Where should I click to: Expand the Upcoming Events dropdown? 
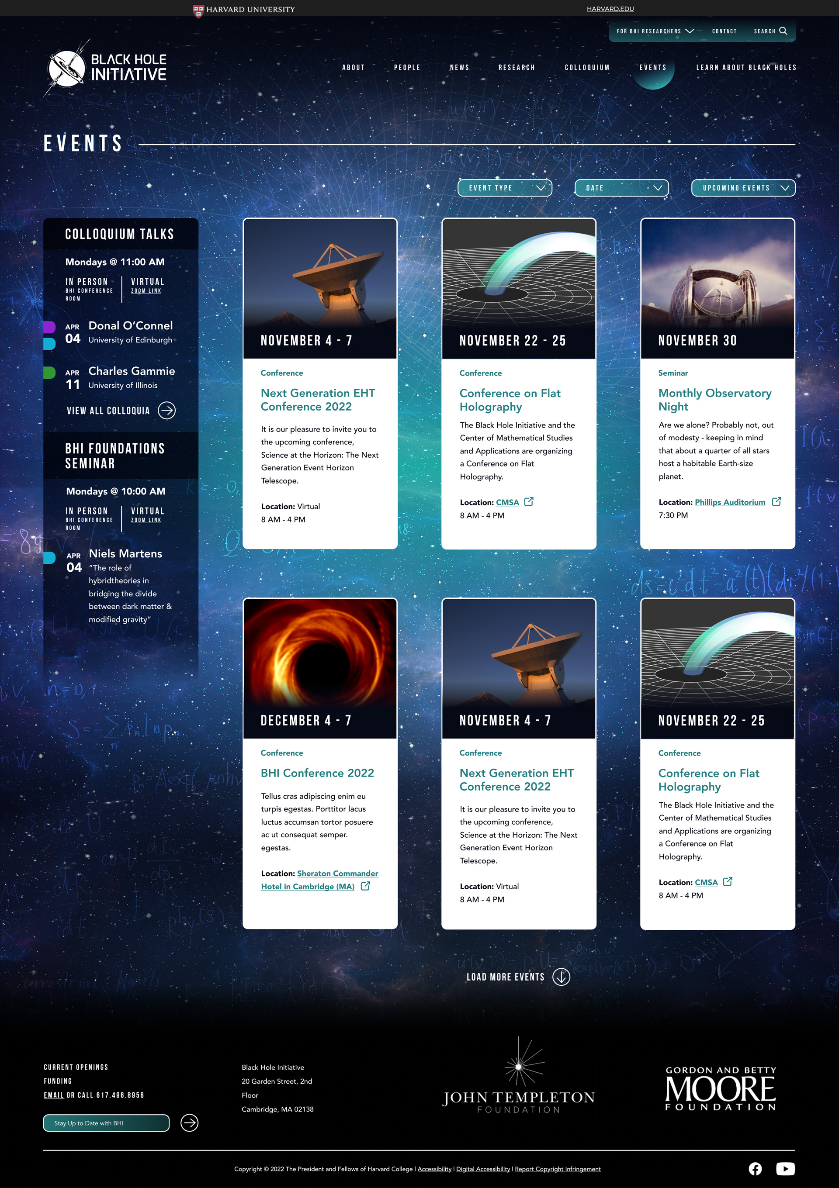click(x=743, y=188)
